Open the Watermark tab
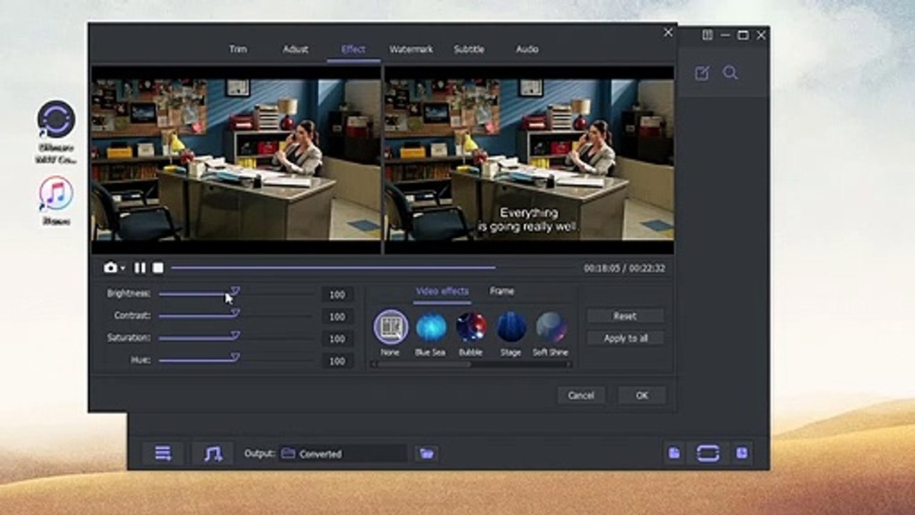The width and height of the screenshot is (915, 515). point(411,49)
